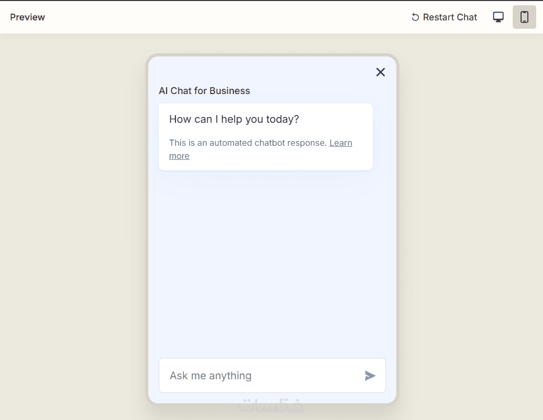The image size is (543, 420).
Task: Click the word more in the link
Action: [179, 156]
